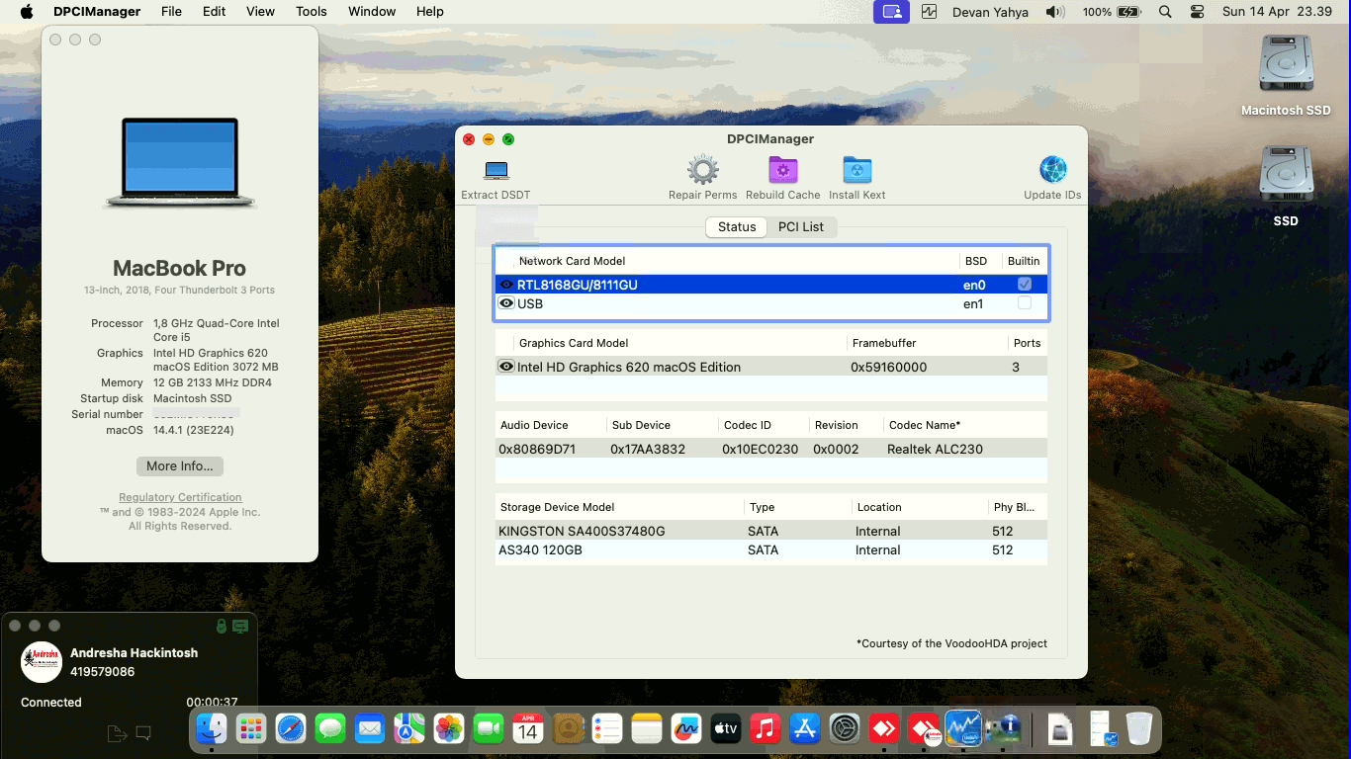1351x759 pixels.
Task: Select the Status tab
Action: pyautogui.click(x=737, y=227)
